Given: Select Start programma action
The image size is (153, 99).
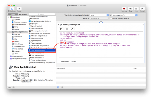Looking at the screenshot, I should pyautogui.click(x=36, y=29).
